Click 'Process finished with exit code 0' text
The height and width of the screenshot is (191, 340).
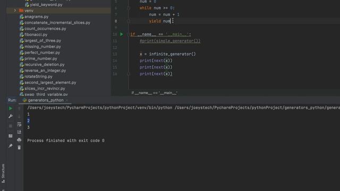click(x=66, y=141)
